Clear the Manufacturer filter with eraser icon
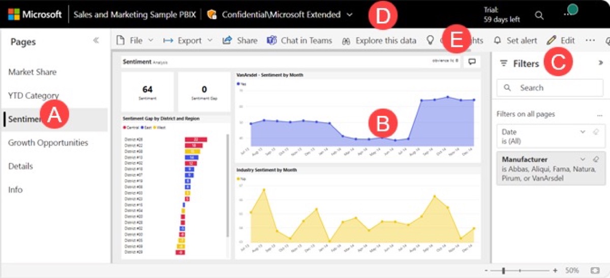This screenshot has height=278, width=610. [x=596, y=159]
